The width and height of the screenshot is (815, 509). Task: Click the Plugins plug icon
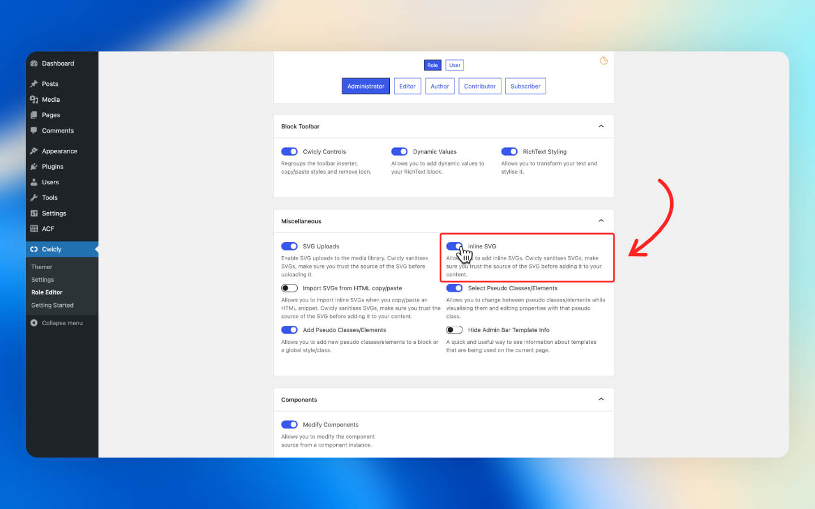tap(34, 167)
